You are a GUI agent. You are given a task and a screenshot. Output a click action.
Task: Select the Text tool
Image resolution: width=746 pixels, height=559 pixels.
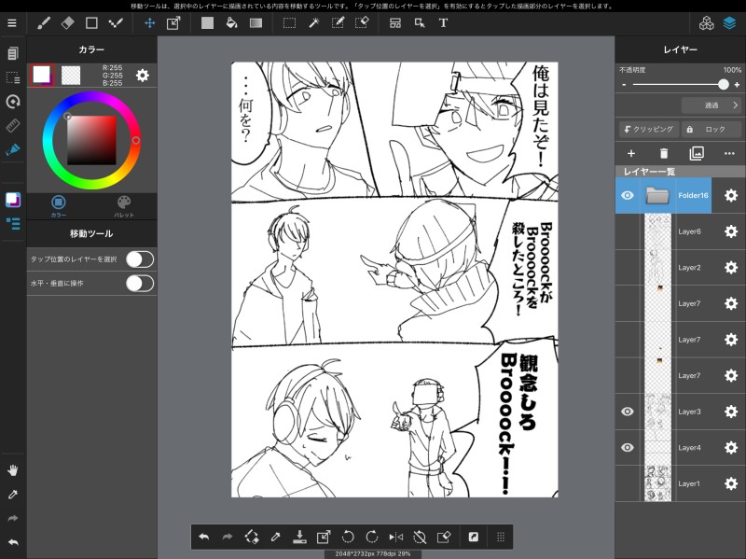[443, 22]
